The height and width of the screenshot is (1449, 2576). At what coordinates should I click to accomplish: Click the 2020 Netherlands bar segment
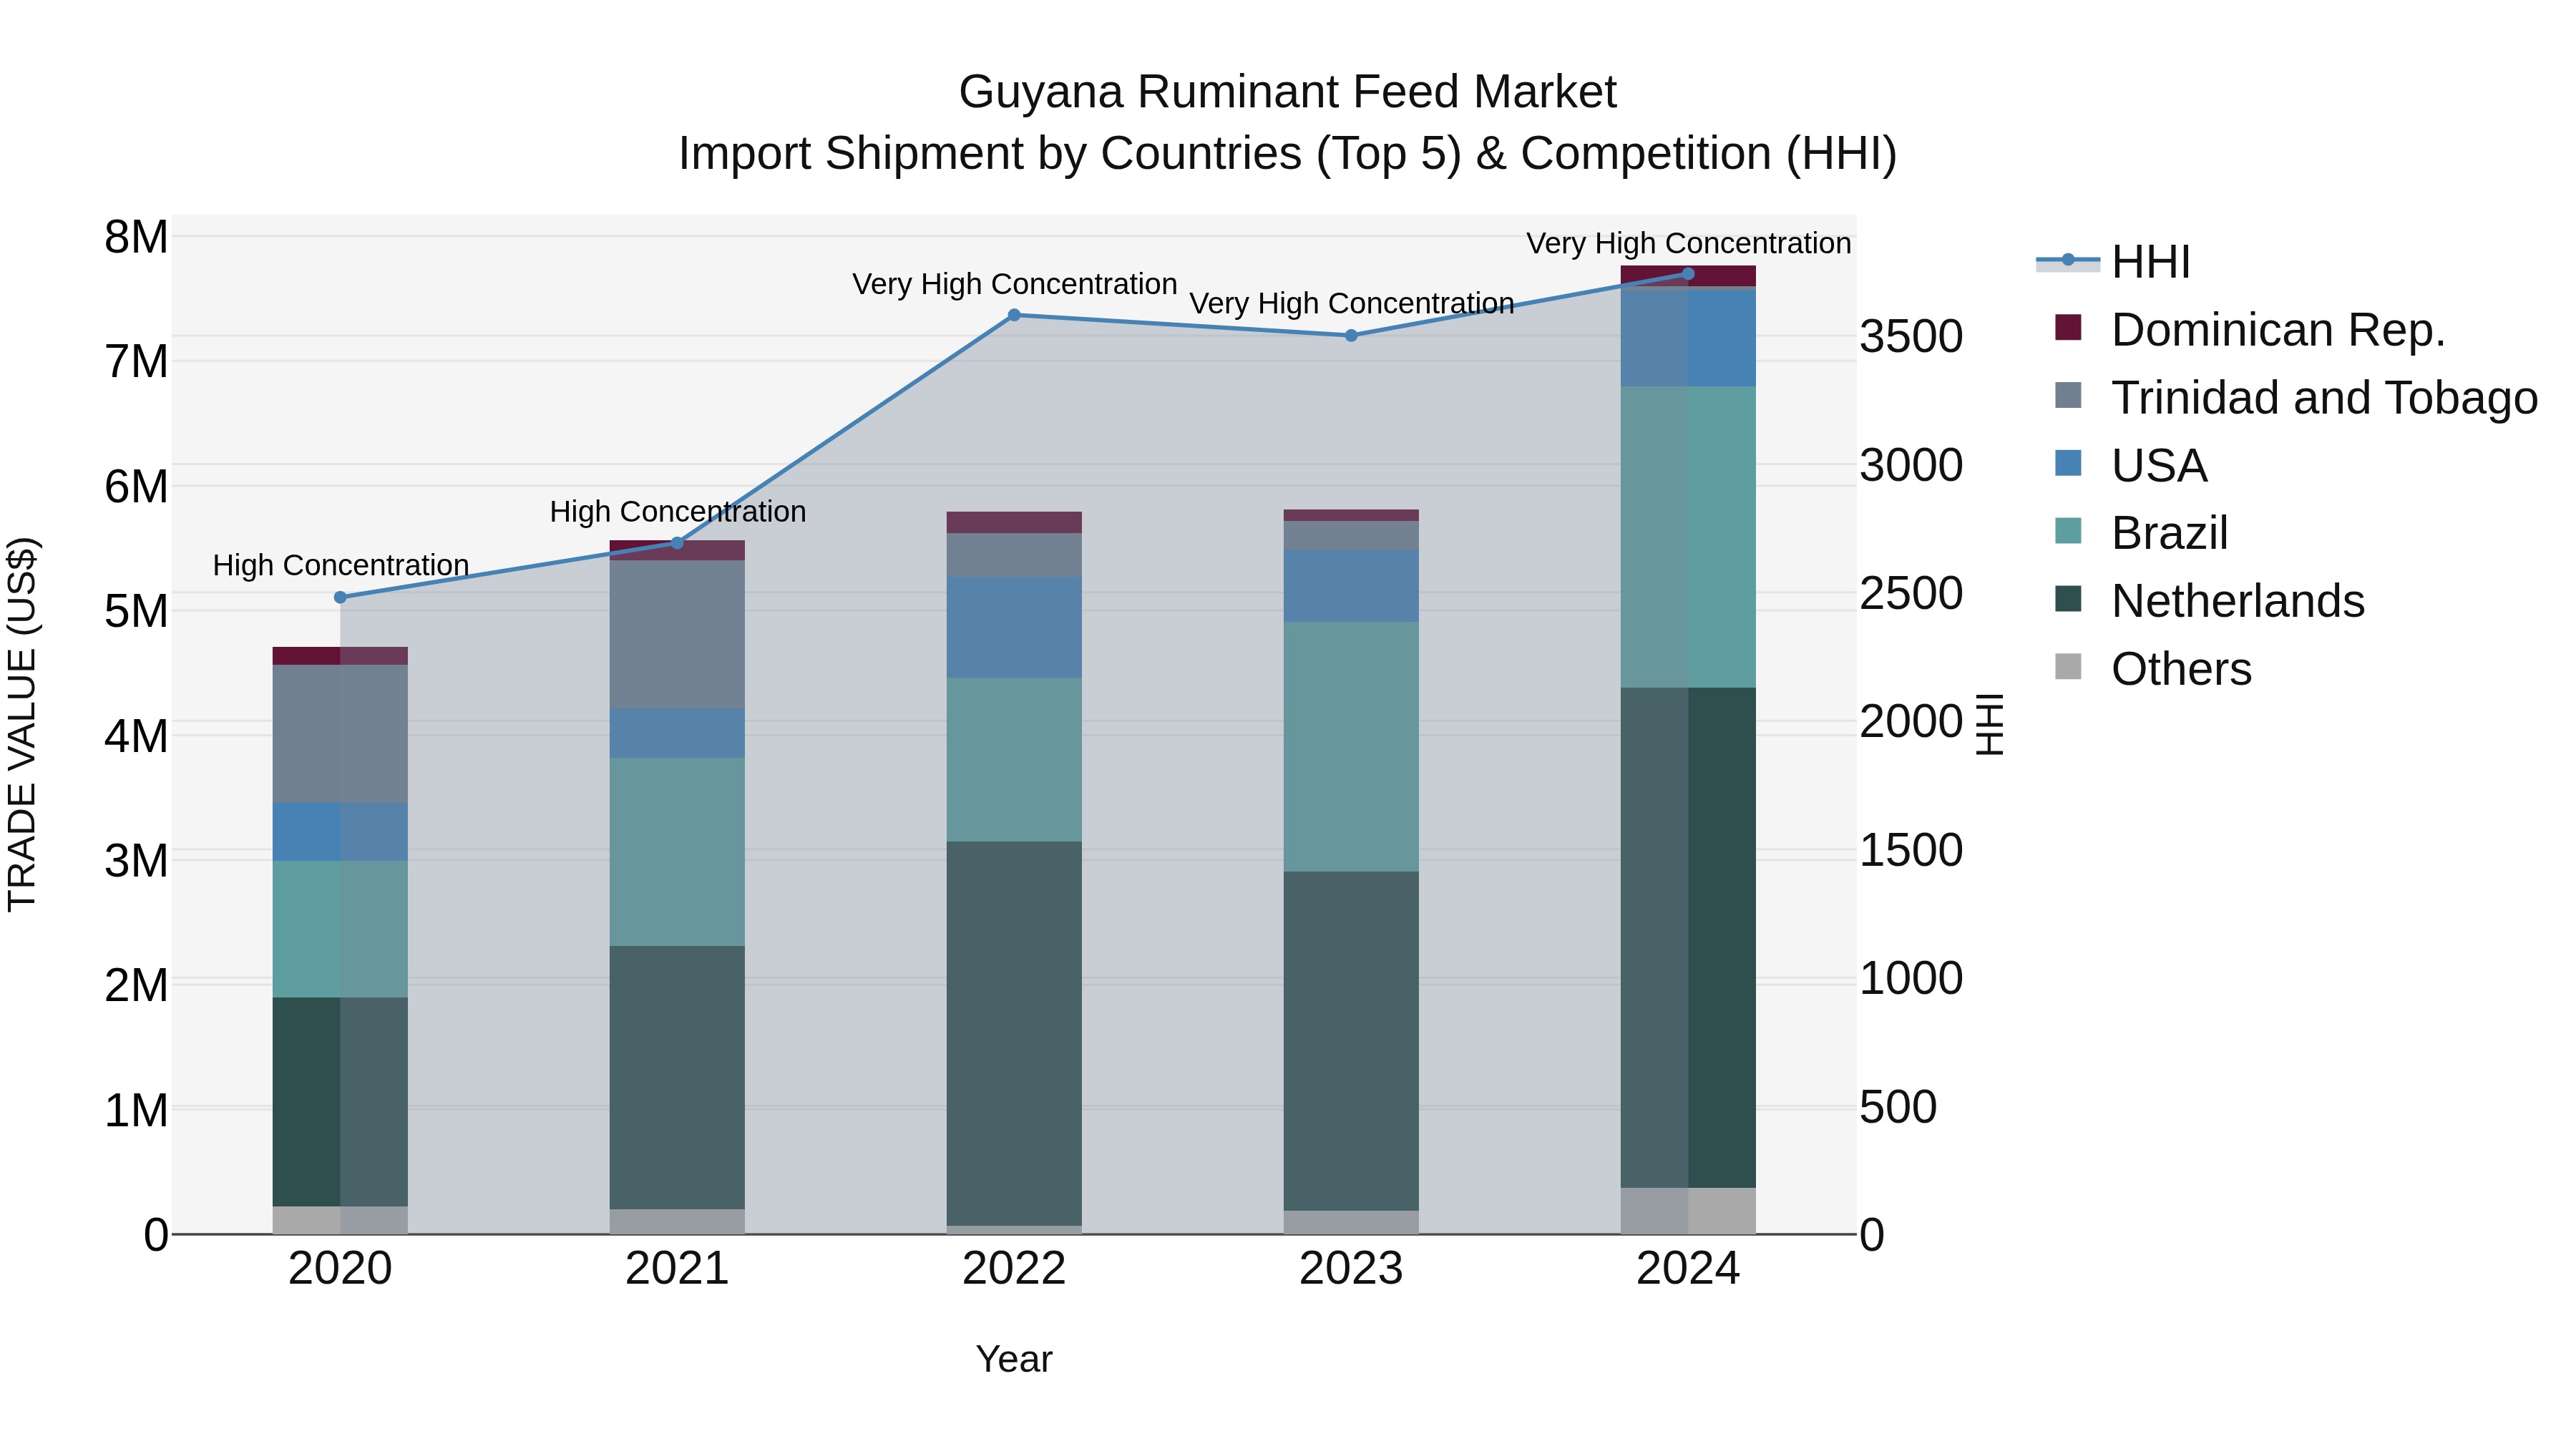pyautogui.click(x=340, y=1102)
